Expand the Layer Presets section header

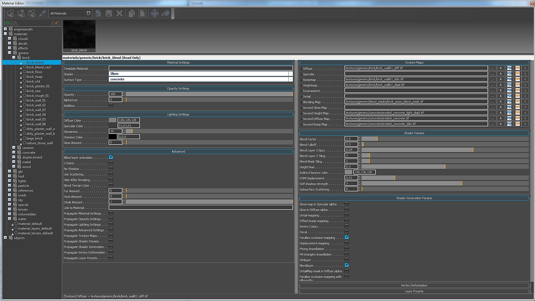pyautogui.click(x=414, y=291)
